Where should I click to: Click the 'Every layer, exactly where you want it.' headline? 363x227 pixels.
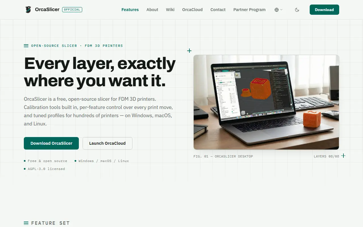coord(100,72)
